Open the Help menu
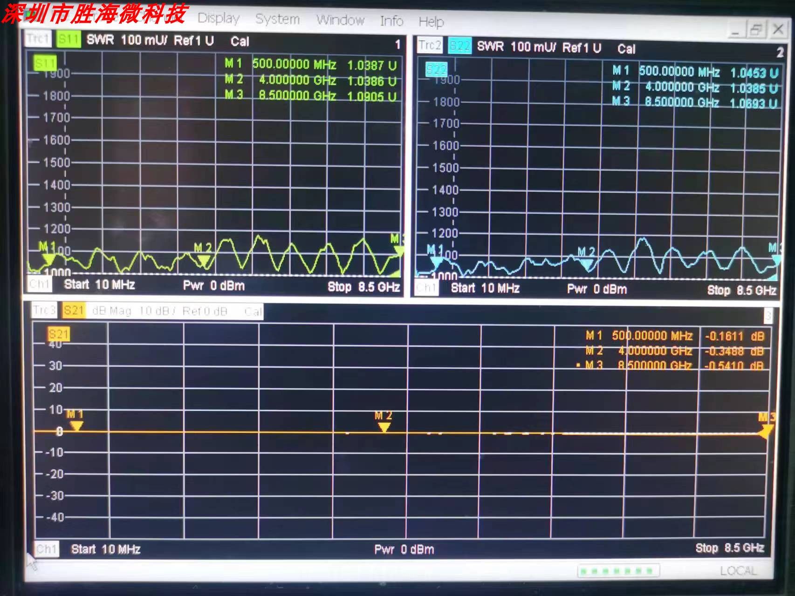The width and height of the screenshot is (795, 596). click(x=431, y=22)
